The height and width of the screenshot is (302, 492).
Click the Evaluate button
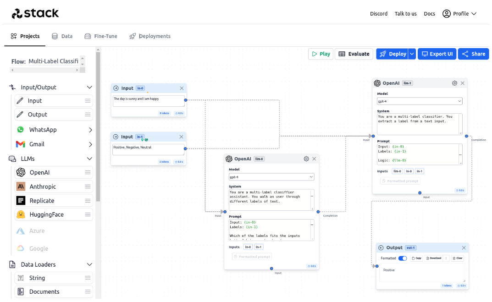[354, 54]
